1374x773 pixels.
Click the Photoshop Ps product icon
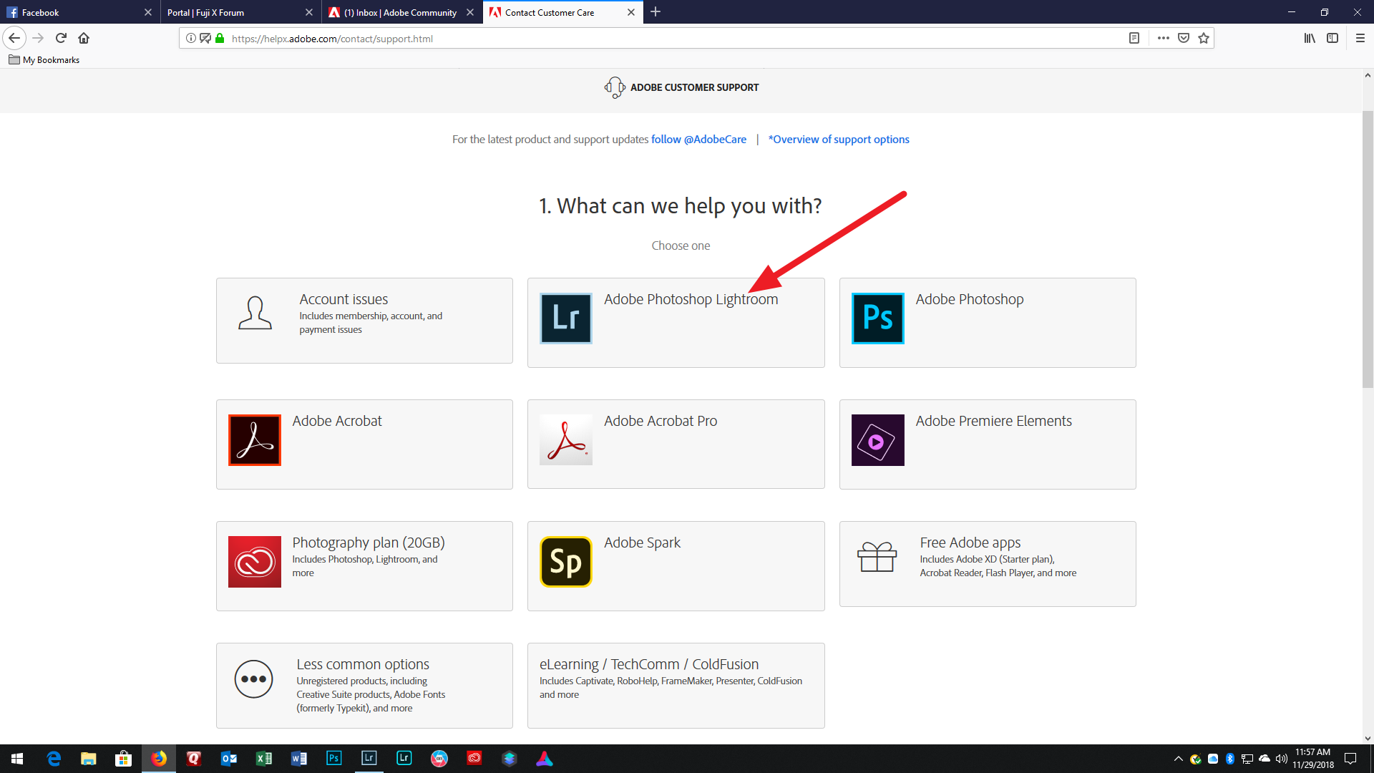click(x=877, y=319)
